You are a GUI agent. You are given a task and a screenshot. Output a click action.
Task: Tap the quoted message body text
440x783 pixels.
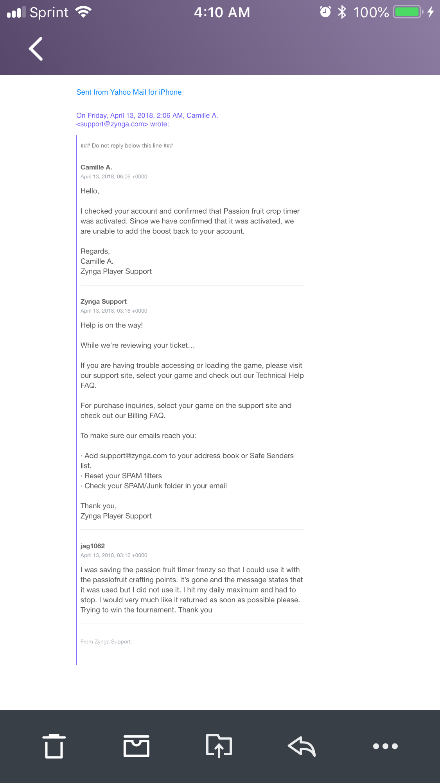click(x=190, y=221)
